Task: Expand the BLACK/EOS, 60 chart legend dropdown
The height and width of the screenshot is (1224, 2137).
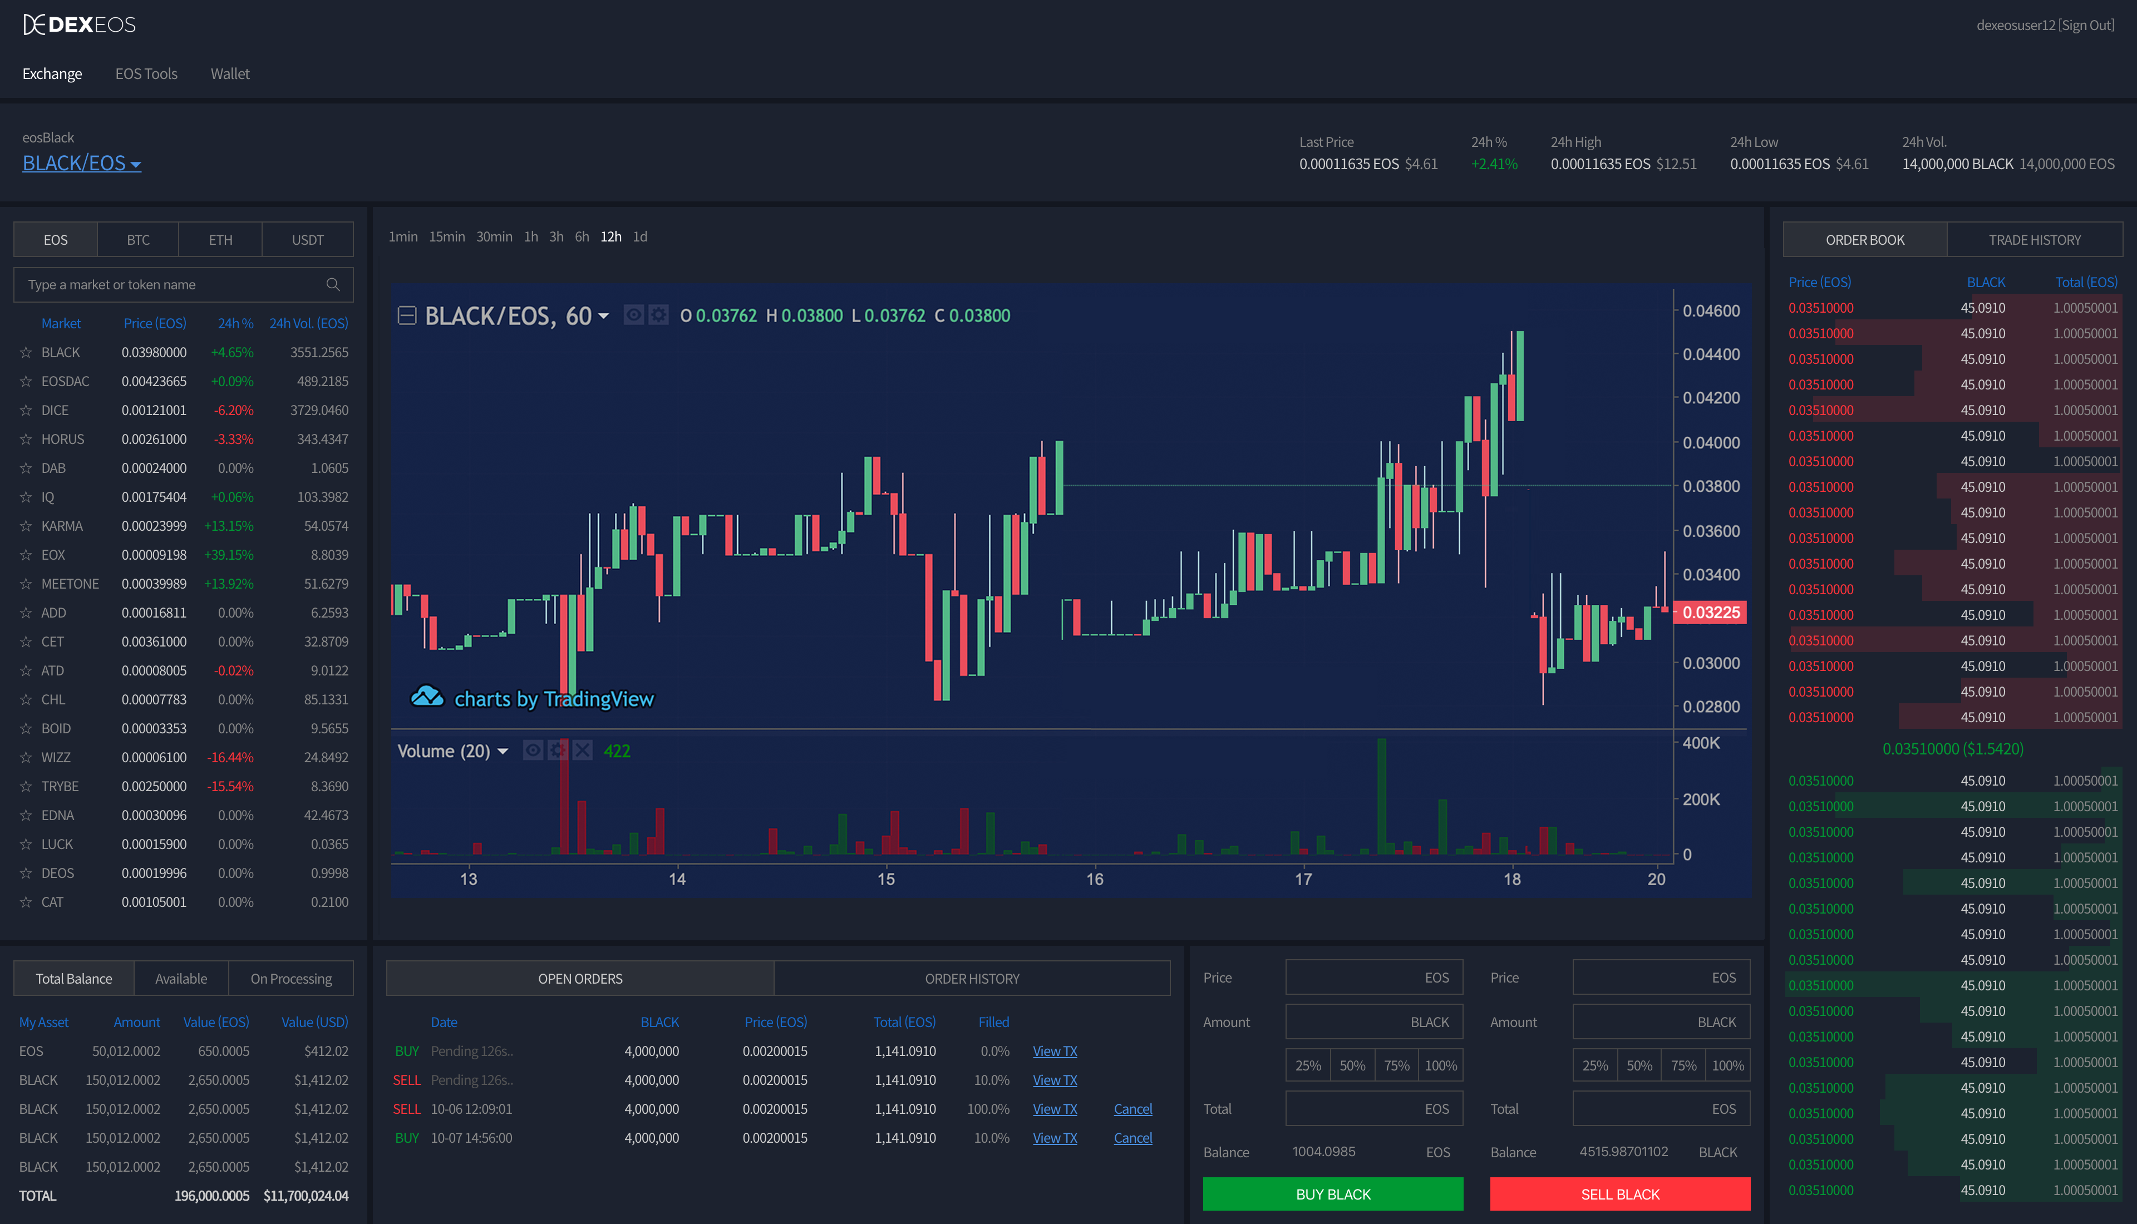Action: [x=603, y=316]
